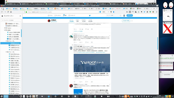Click the page vertical scrollbar thumb
Viewport: 174px width, 98px height.
coord(157,43)
